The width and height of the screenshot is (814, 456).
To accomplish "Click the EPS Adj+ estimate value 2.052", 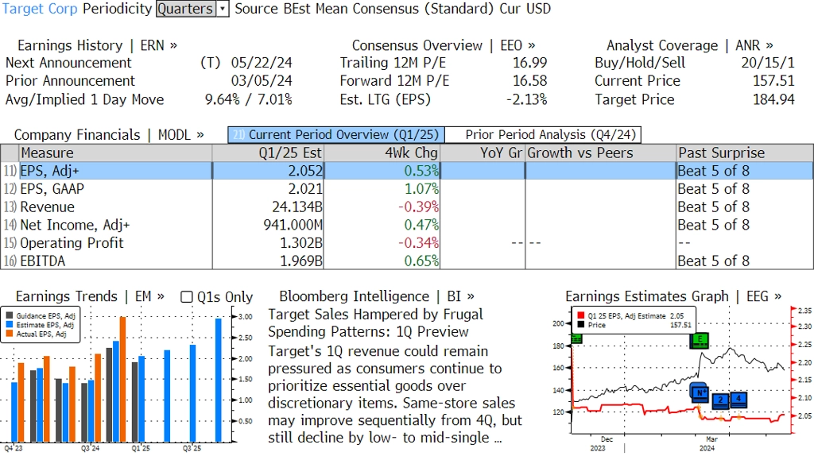I will pos(305,171).
